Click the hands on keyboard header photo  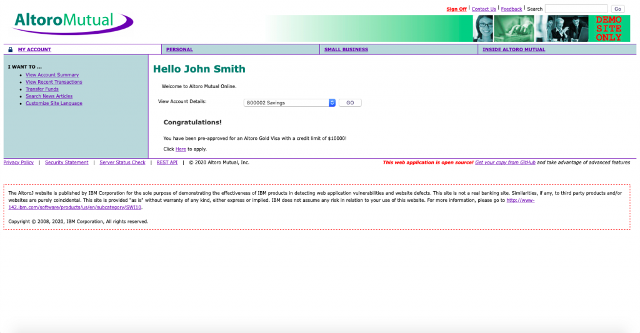pyautogui.click(x=514, y=29)
